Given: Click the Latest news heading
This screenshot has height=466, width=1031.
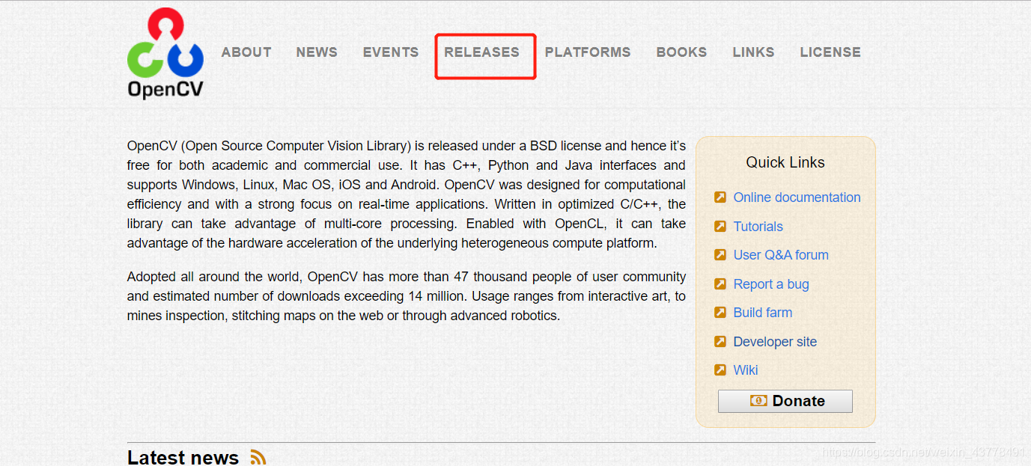Looking at the screenshot, I should (x=183, y=457).
